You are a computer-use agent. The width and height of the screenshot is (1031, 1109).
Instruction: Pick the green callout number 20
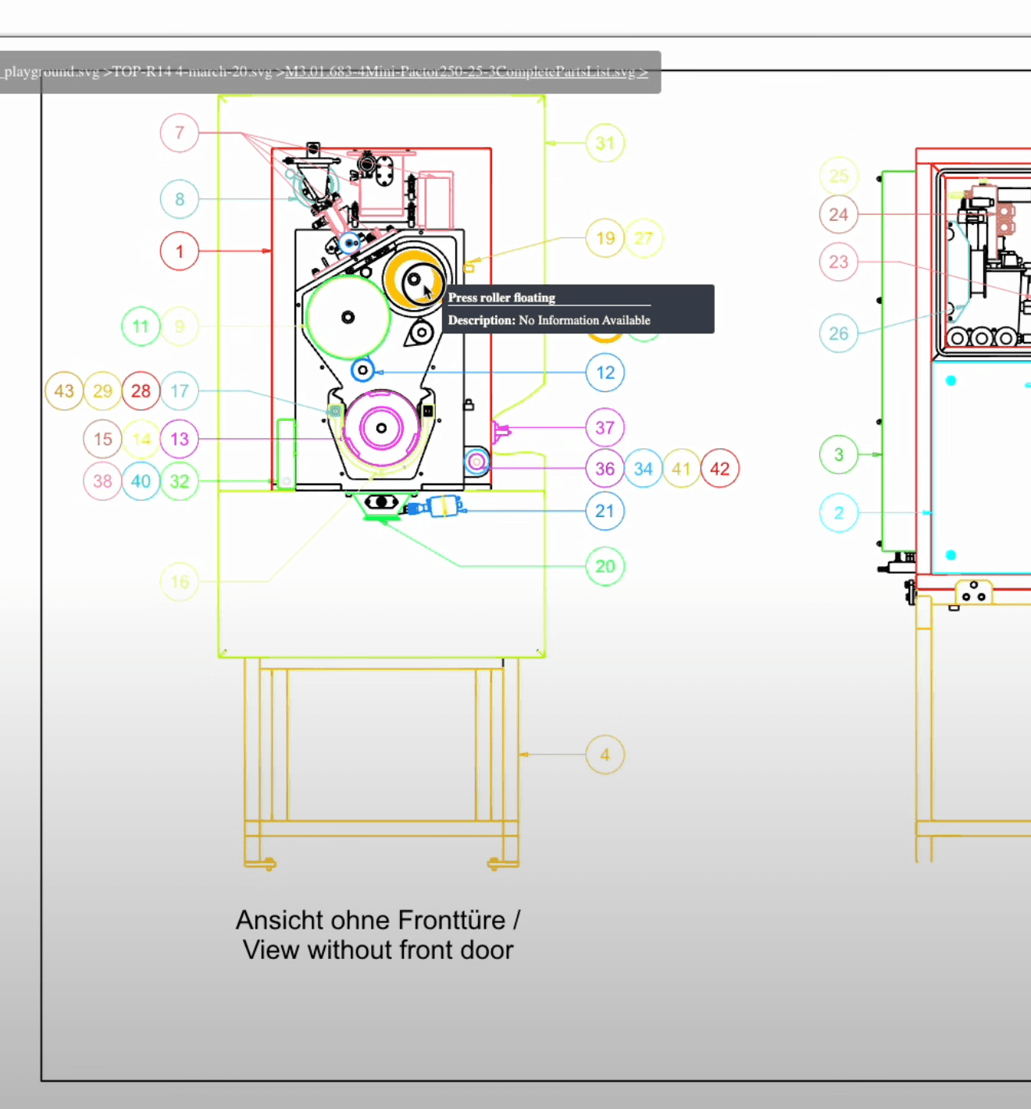click(x=605, y=566)
